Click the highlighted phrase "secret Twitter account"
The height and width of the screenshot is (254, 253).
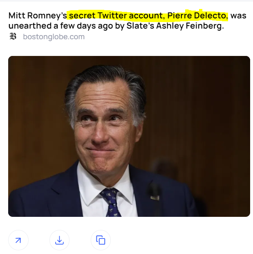tap(116, 16)
